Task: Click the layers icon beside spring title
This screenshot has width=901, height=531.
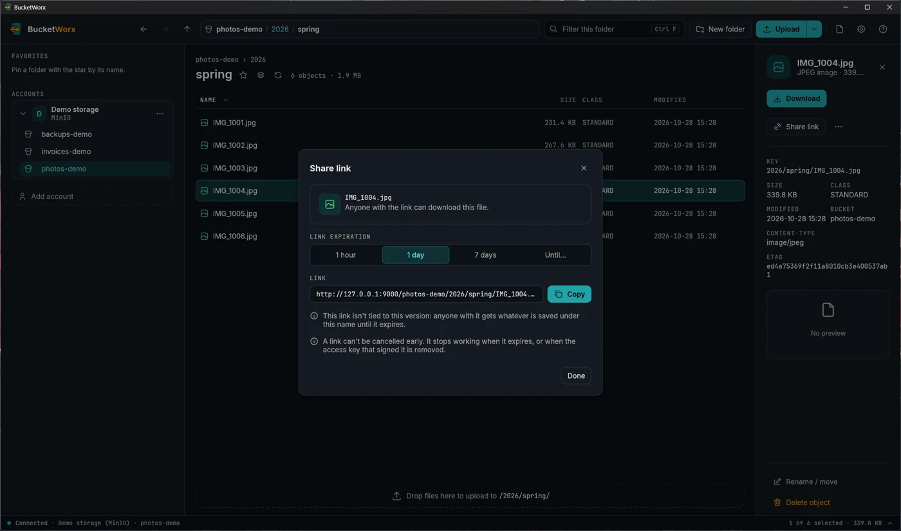Action: tap(261, 75)
